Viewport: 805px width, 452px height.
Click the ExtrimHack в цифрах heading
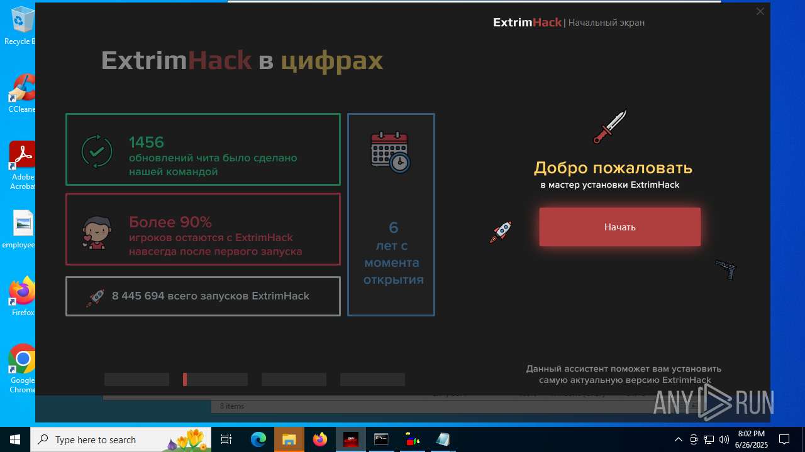(x=242, y=60)
